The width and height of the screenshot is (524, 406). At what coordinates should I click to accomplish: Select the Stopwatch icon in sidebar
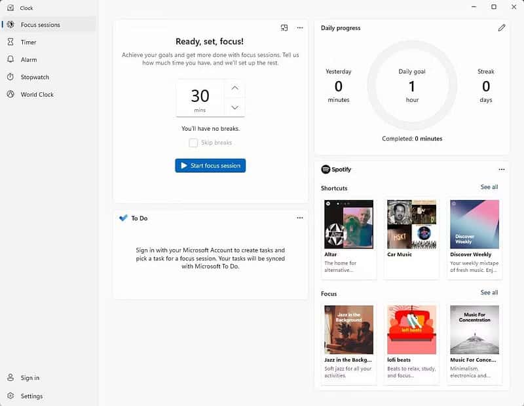click(x=10, y=77)
